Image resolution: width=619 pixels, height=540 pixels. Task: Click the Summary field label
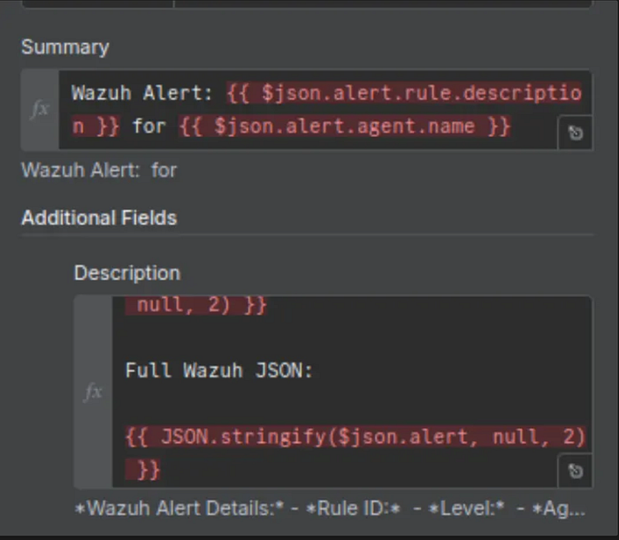(x=65, y=48)
